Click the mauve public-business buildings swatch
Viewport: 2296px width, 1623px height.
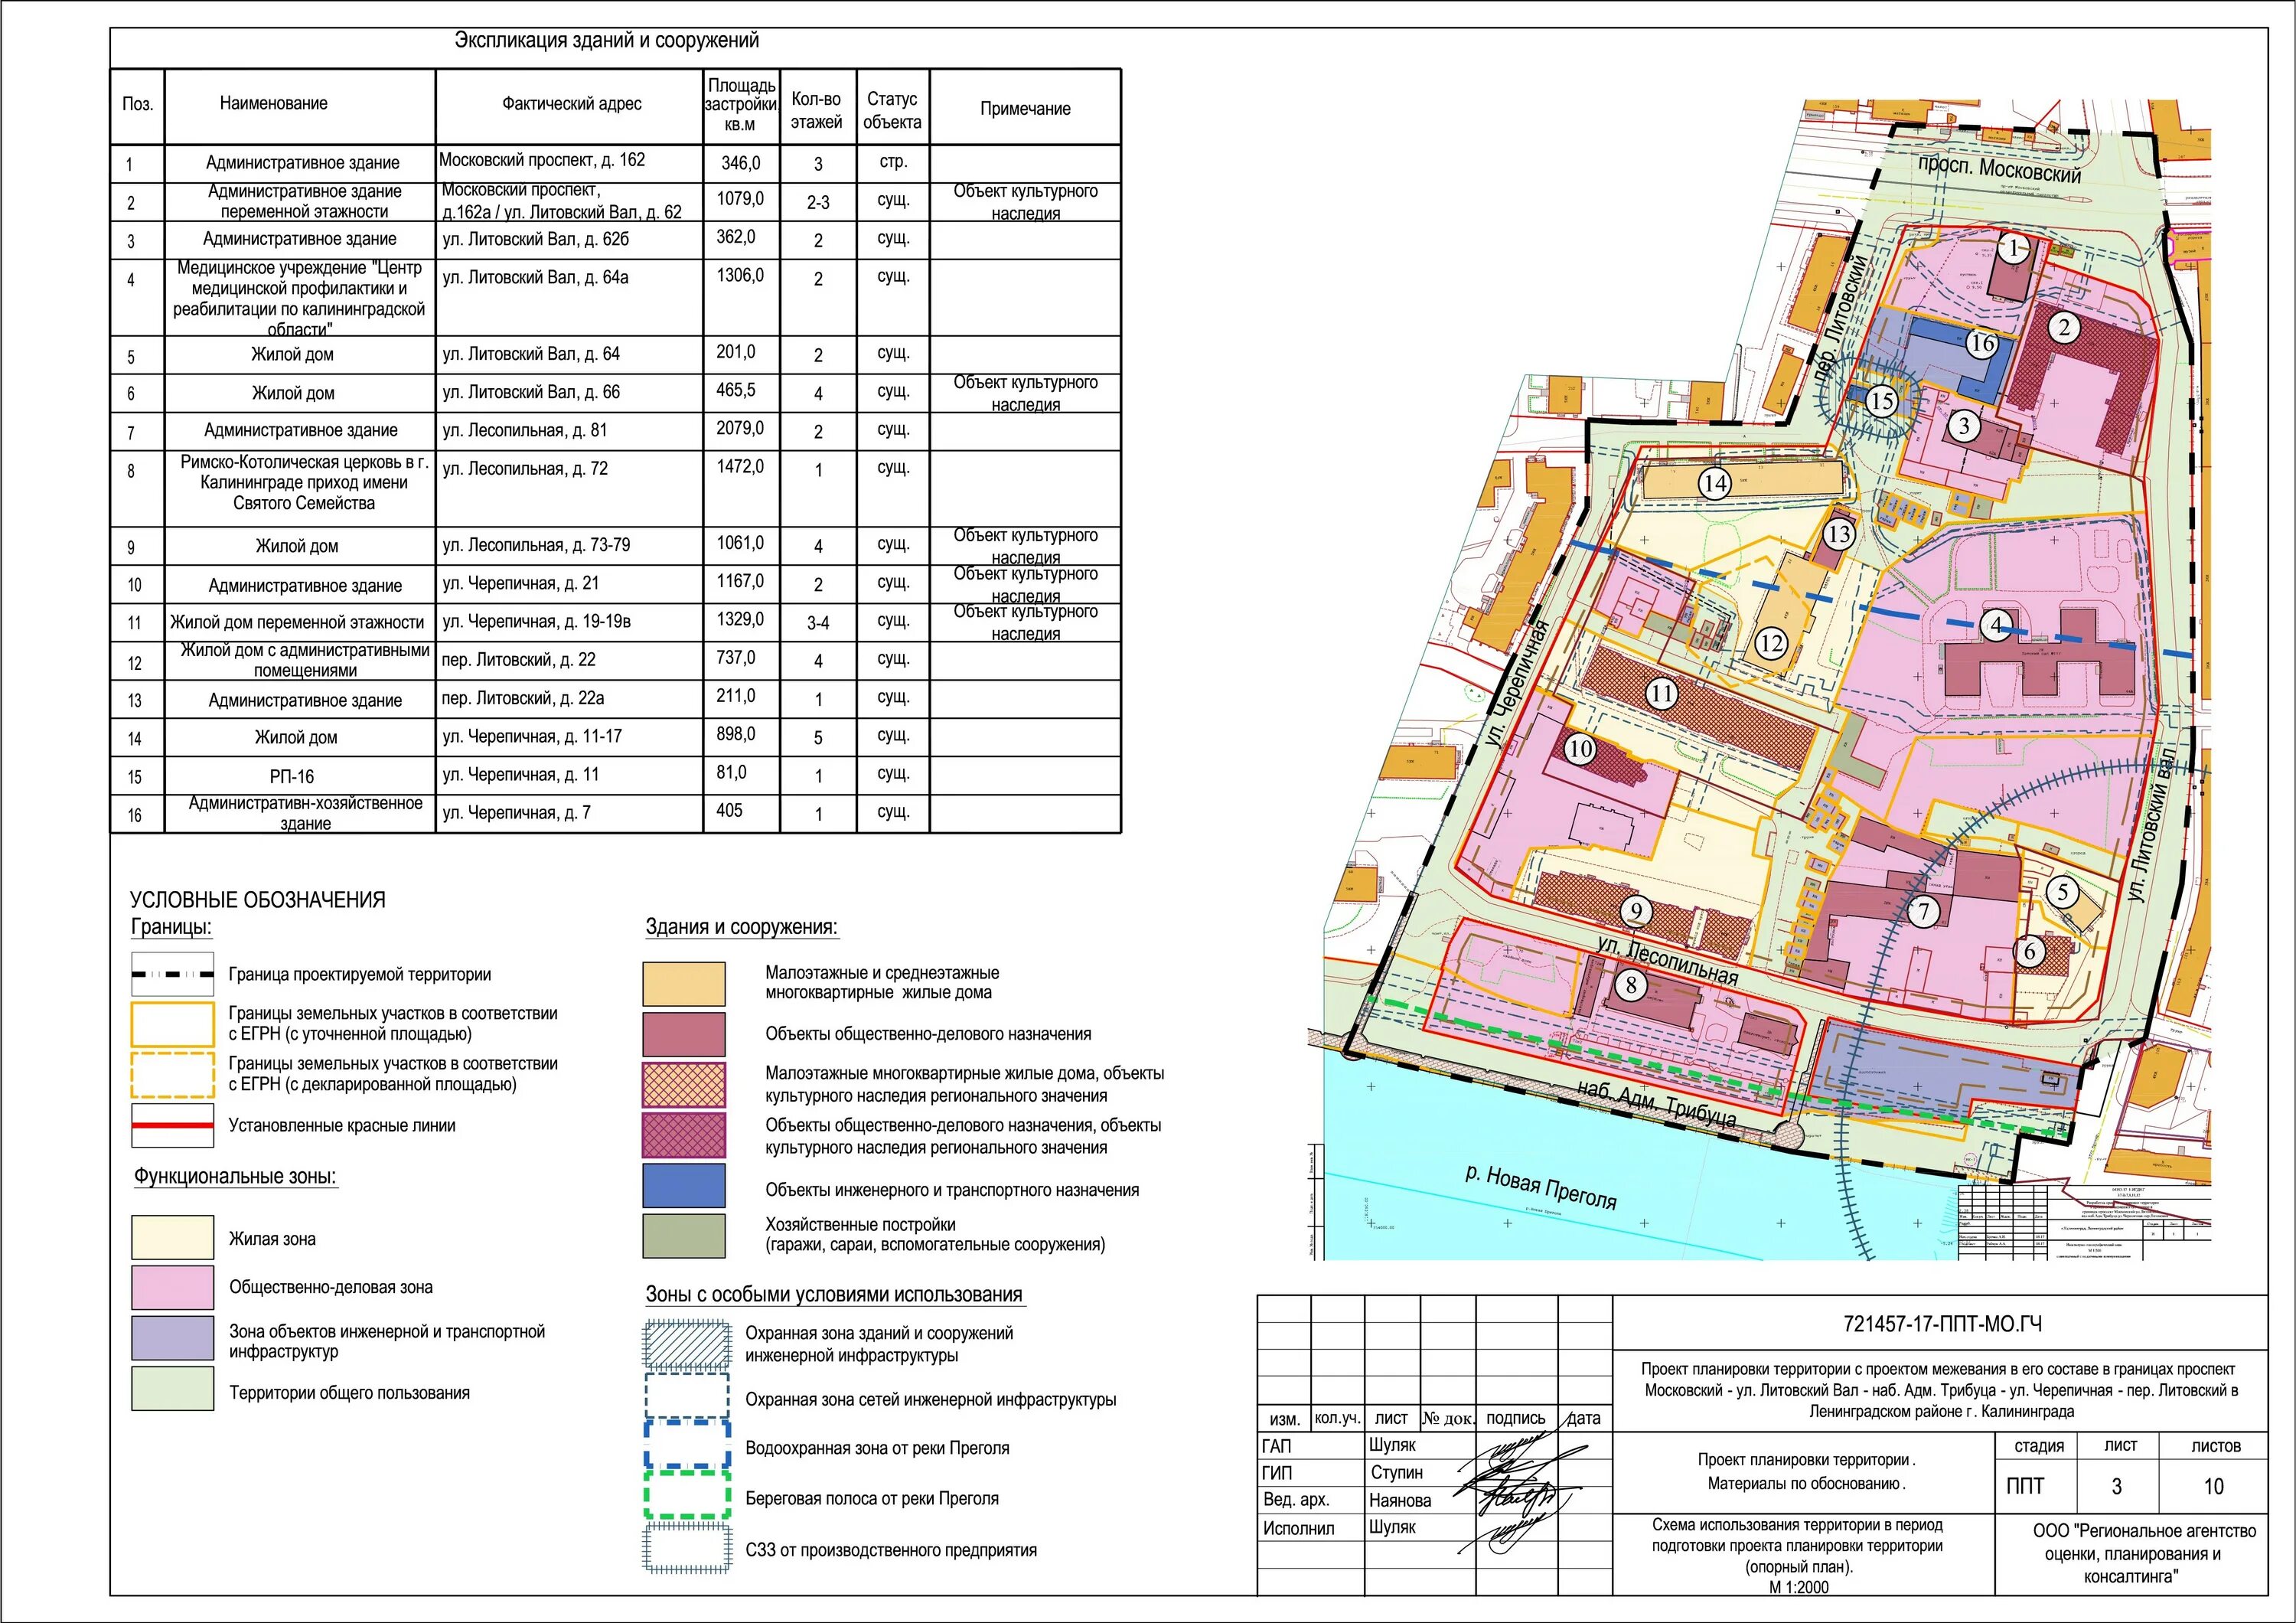(x=684, y=1035)
